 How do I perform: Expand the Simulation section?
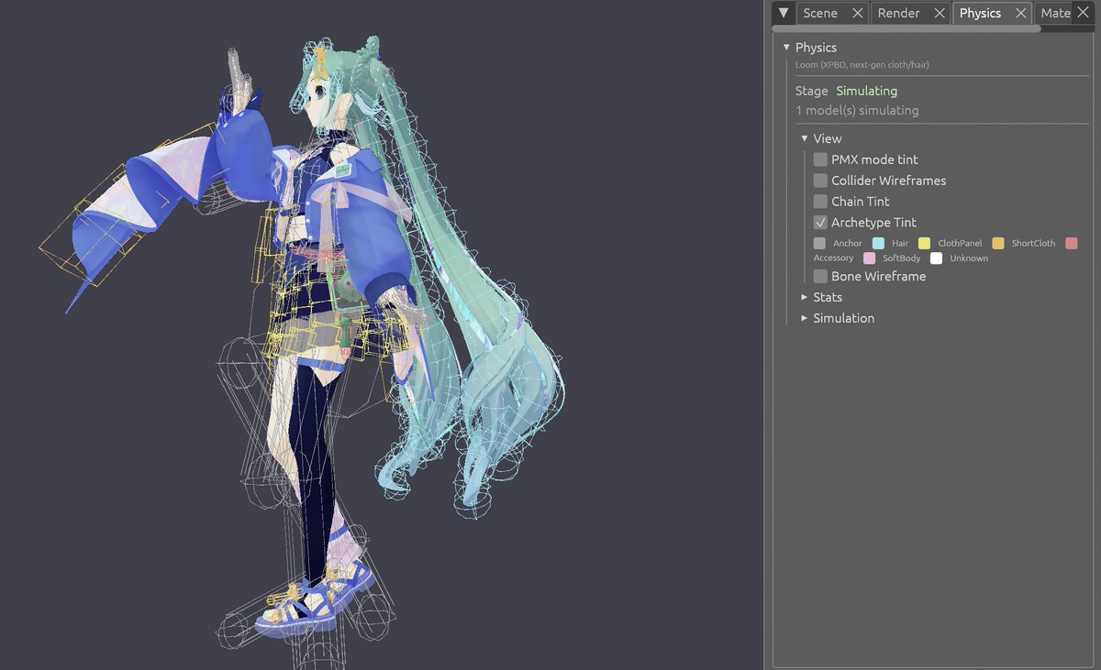(837, 318)
